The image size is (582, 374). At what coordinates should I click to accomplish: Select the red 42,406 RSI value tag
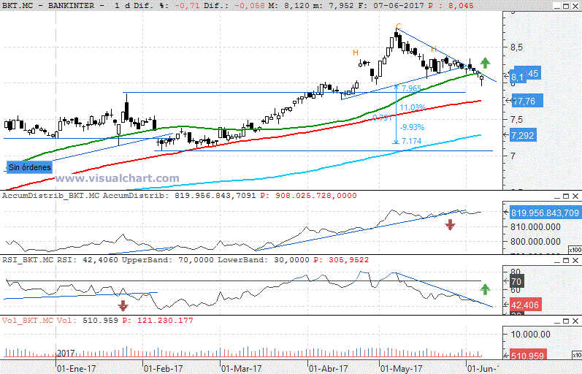[x=525, y=305]
